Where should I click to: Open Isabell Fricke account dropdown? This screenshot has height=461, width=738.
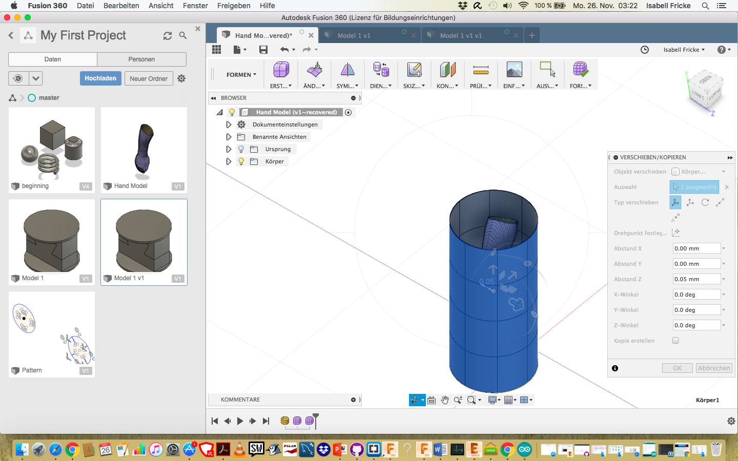[684, 50]
